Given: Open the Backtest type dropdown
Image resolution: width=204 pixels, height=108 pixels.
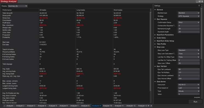Looking at the screenshot, I should pyautogui.click(x=189, y=13).
